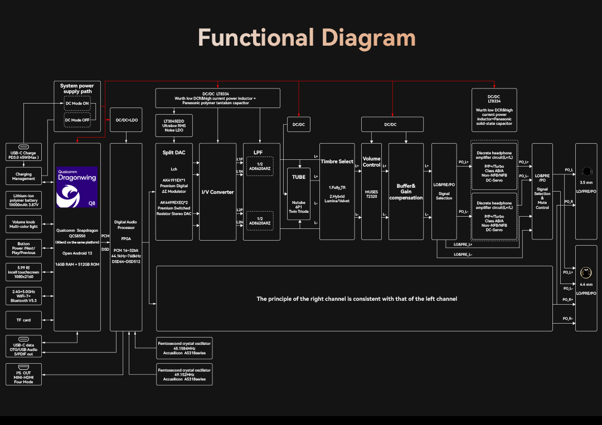Screen dimensions: 602x425
Task: Click the WiFi-7+ Bluetooth V5.3 box
Action: coord(23,296)
